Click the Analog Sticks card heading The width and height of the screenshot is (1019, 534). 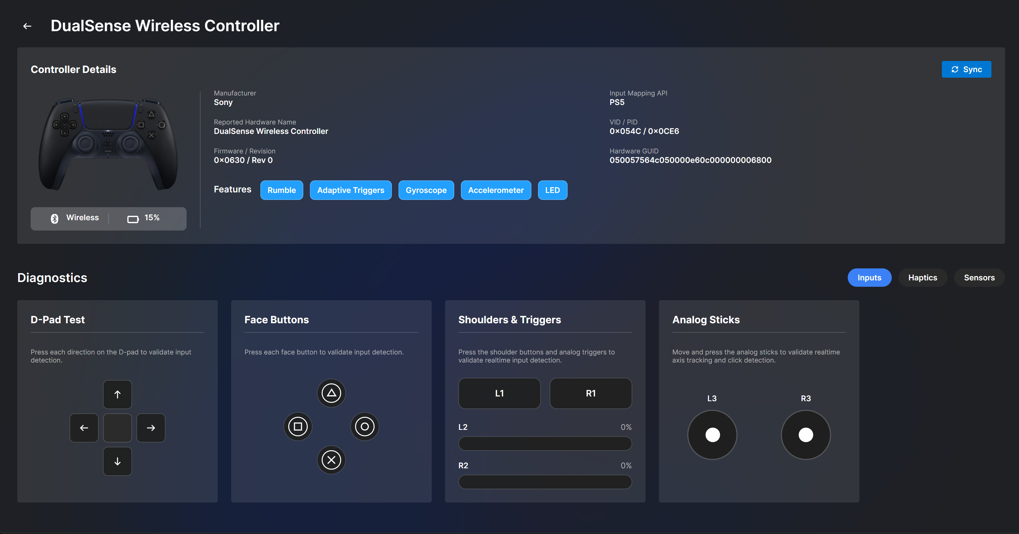pos(706,320)
